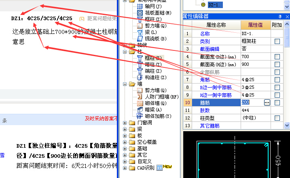Collapse the 柱 tree node

pyautogui.click(x=125, y=52)
